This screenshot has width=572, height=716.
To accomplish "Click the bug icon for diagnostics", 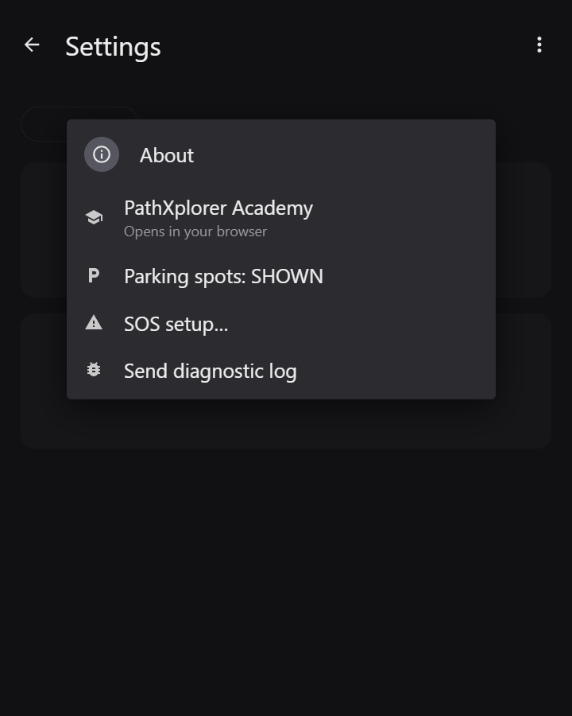I will 94,369.
